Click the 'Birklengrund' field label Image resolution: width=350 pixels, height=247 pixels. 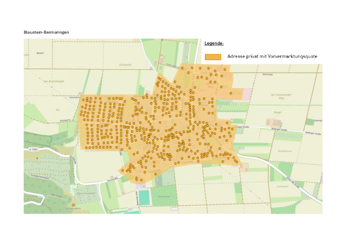click(285, 151)
